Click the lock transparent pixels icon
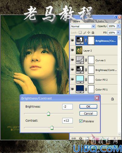This screenshot has width=122, height=153. 80,33
